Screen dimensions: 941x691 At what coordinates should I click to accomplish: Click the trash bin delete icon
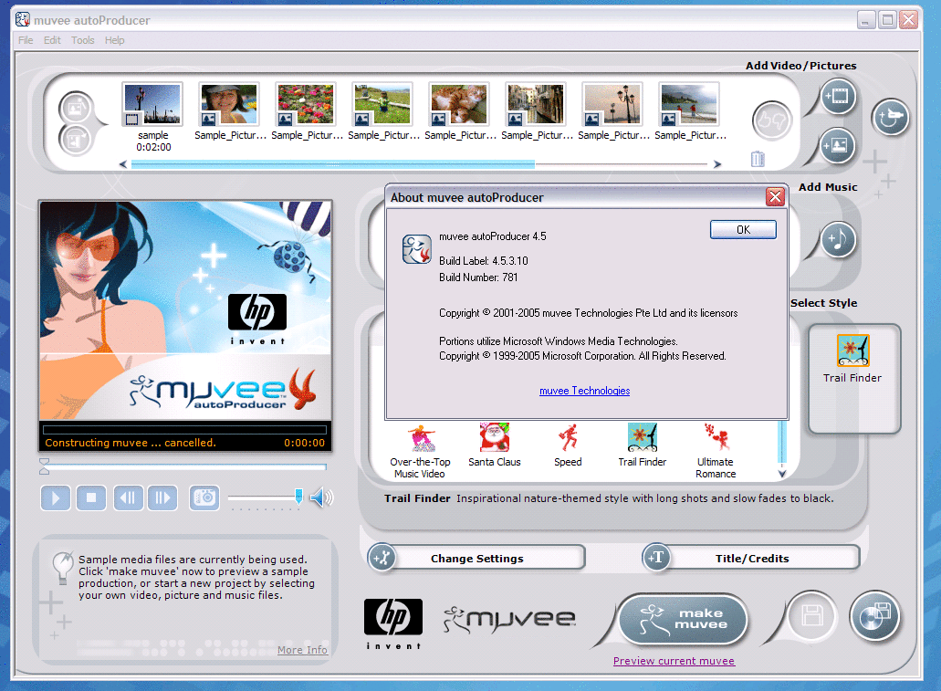tap(758, 159)
